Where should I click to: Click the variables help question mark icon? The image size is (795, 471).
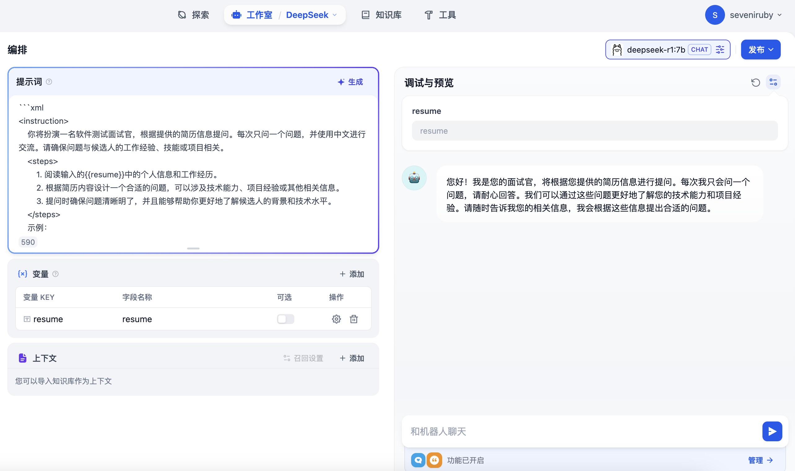(x=55, y=274)
